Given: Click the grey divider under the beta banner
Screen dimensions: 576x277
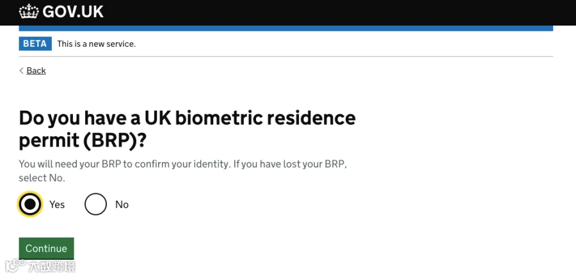Looking at the screenshot, I should pos(286,56).
